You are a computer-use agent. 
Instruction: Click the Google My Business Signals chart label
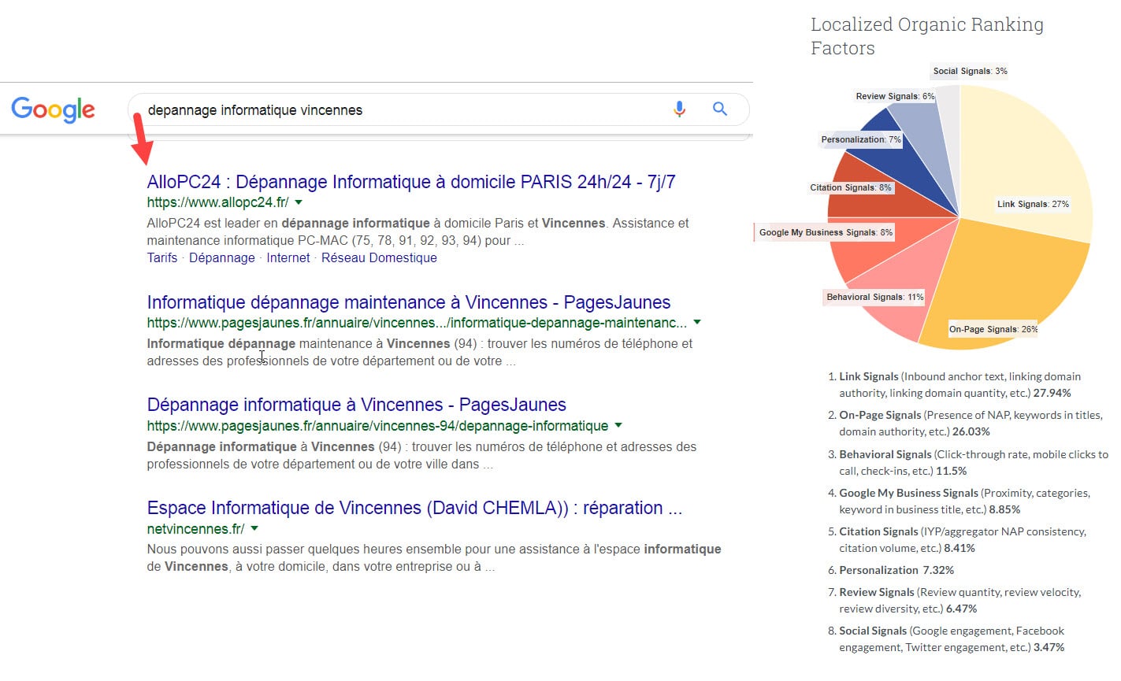(824, 232)
